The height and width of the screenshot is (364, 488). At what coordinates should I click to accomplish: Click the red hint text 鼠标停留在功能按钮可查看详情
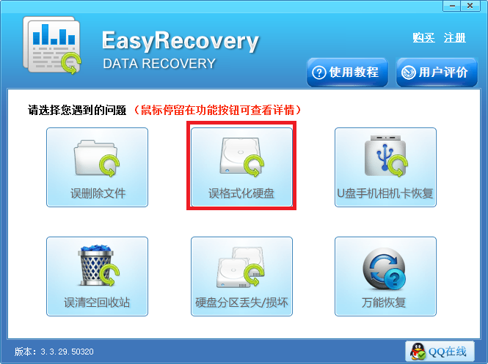pos(217,110)
